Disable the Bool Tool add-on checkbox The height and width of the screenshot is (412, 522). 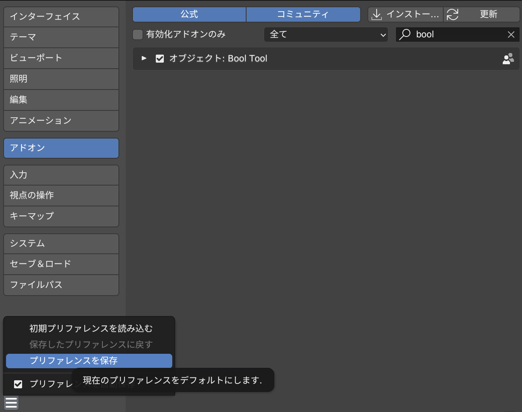(x=160, y=59)
